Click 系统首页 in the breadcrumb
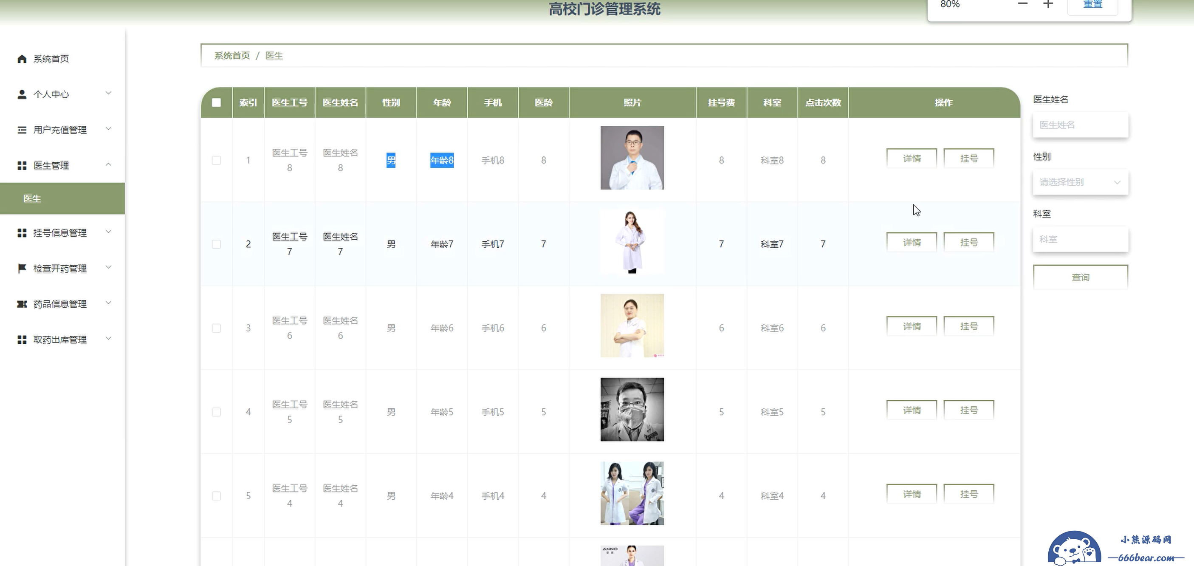The width and height of the screenshot is (1194, 566). tap(232, 56)
